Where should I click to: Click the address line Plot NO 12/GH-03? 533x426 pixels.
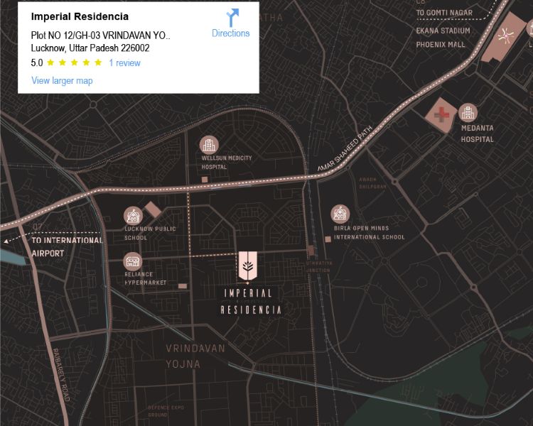101,35
